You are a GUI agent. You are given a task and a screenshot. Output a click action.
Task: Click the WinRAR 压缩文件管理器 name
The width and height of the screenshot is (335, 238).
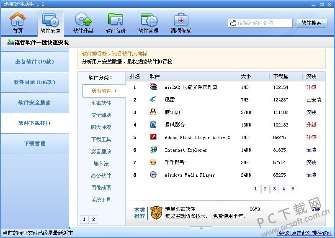pyautogui.click(x=191, y=87)
